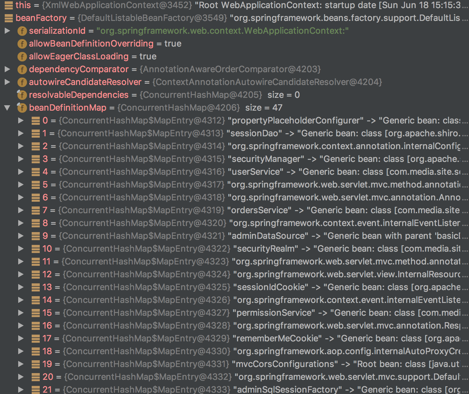The height and width of the screenshot is (394, 469).
Task: Click the entry icon of element 20
Action: click(x=36, y=377)
